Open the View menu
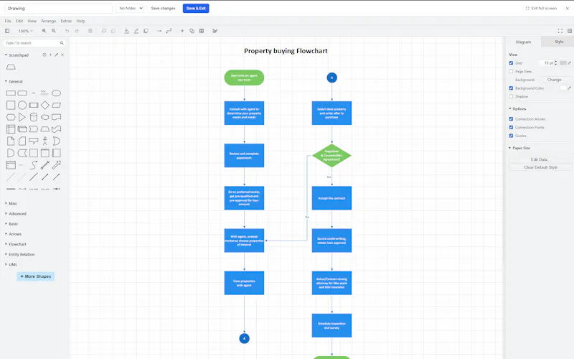574x359 pixels. (32, 22)
